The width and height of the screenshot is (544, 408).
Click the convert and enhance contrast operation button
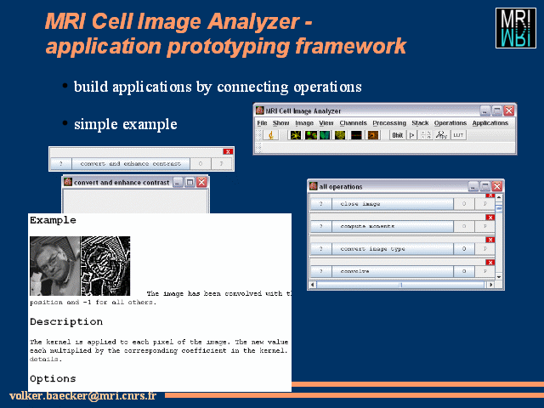point(131,163)
